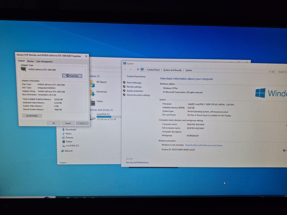The image size is (287, 215).
Task: Open Videos folder icon in Explorer main pane
Action: pos(93,103)
